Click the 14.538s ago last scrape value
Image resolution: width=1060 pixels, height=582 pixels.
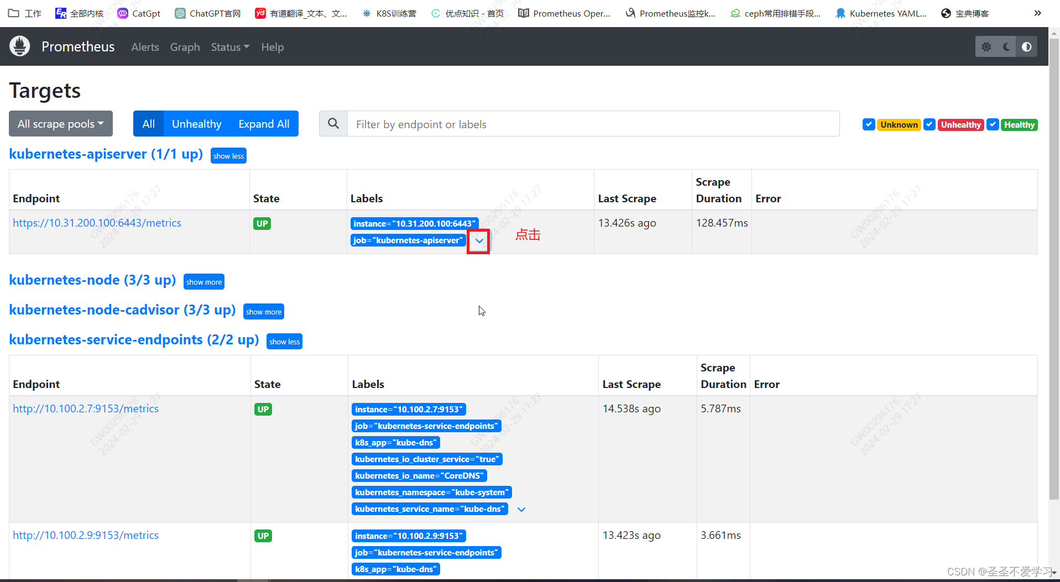pyautogui.click(x=631, y=408)
